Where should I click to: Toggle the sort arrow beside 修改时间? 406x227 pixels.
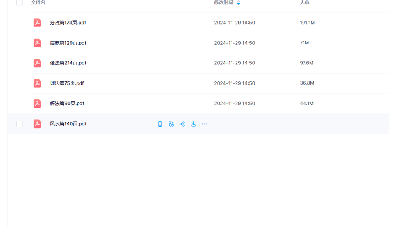[x=239, y=3]
